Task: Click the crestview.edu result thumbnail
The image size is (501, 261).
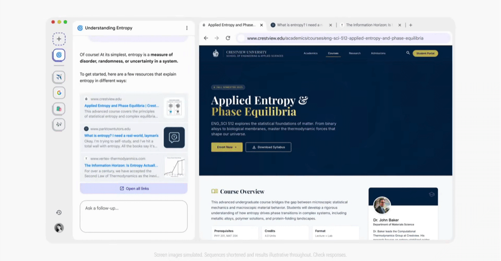Action: [x=174, y=107]
